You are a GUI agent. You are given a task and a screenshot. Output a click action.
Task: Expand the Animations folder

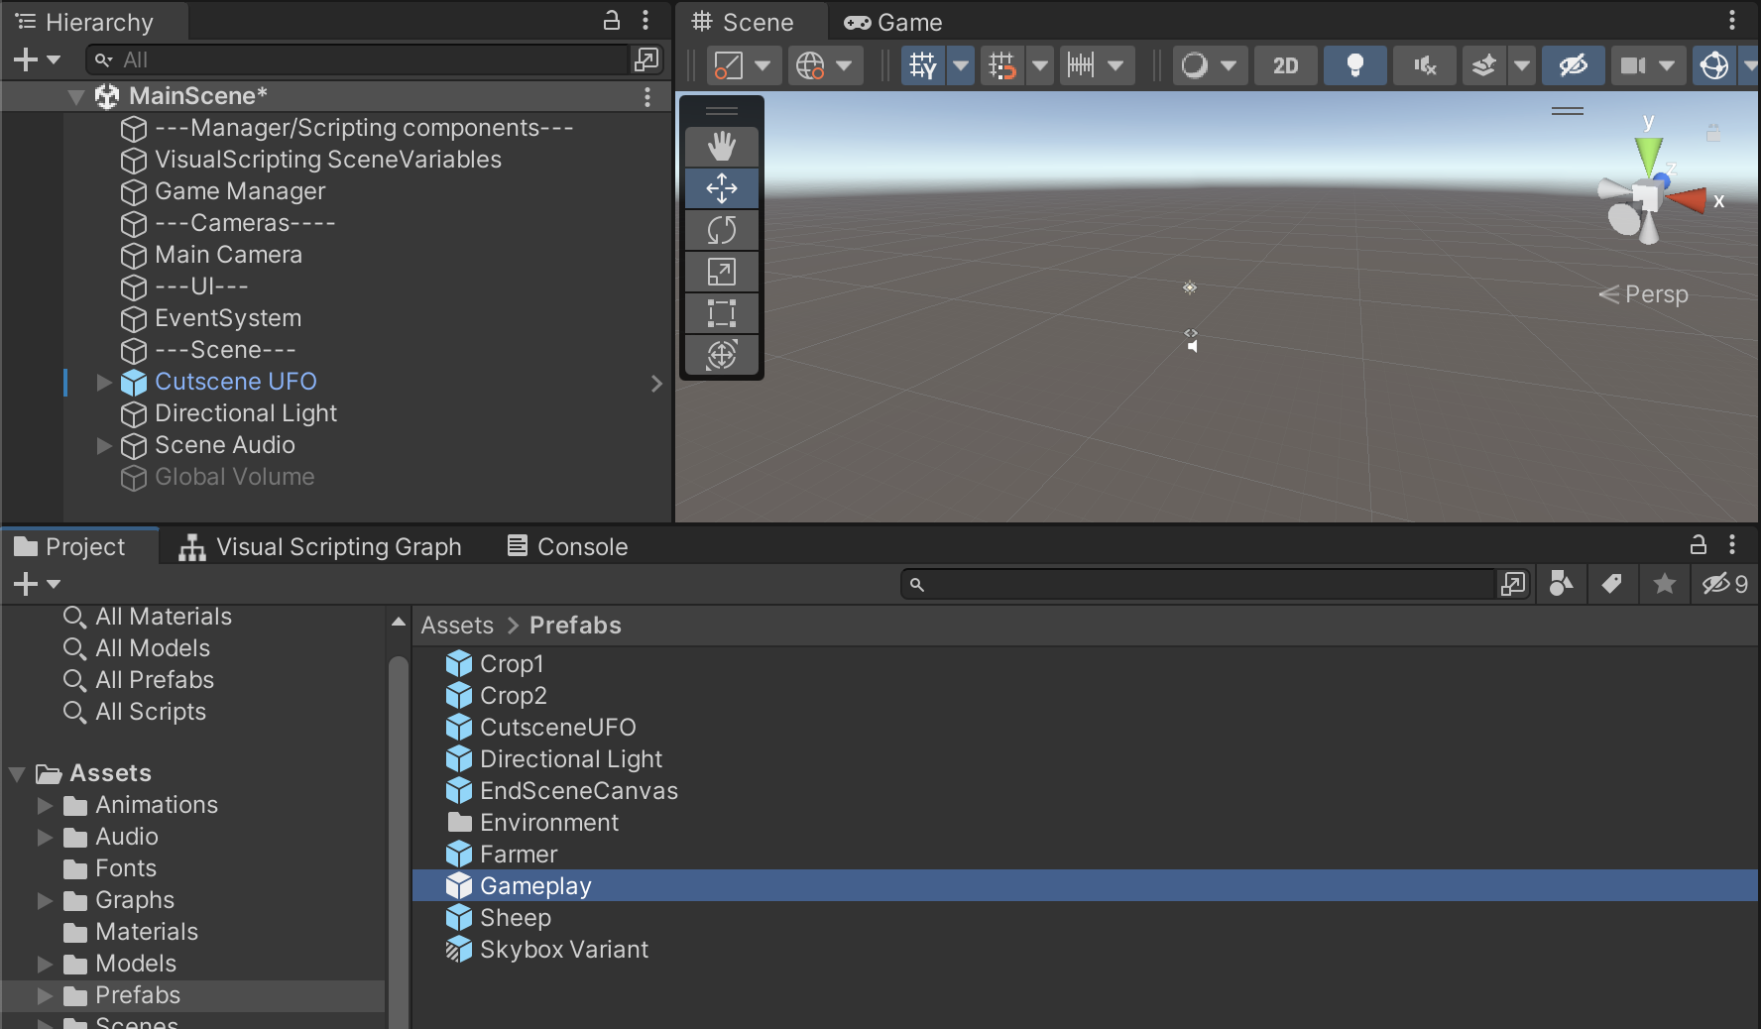[x=45, y=806]
